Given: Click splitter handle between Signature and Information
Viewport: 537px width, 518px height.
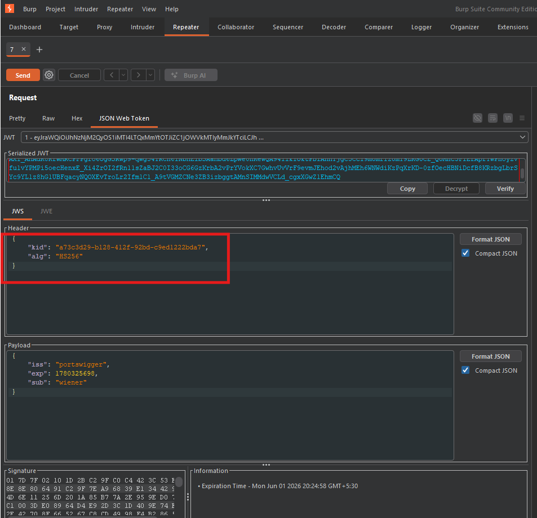Looking at the screenshot, I should click(188, 496).
